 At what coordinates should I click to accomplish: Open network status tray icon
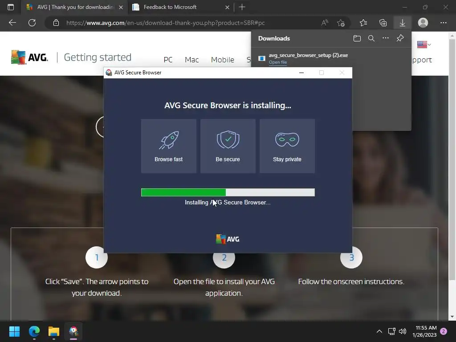392,331
